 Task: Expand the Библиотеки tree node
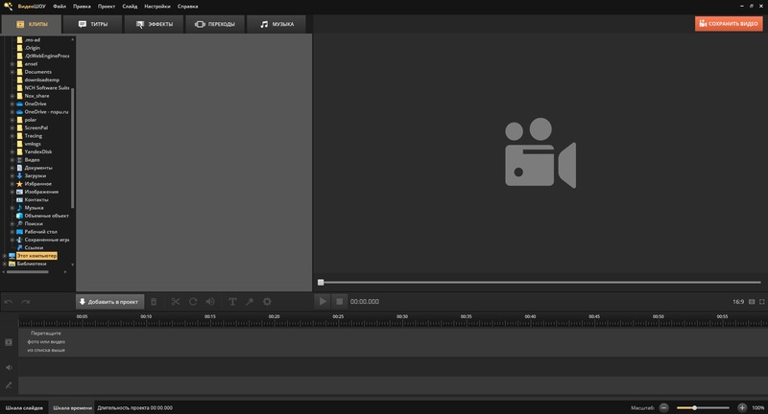(x=4, y=264)
